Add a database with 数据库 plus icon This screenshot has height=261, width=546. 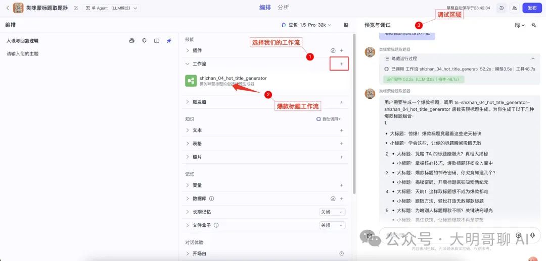[342, 199]
